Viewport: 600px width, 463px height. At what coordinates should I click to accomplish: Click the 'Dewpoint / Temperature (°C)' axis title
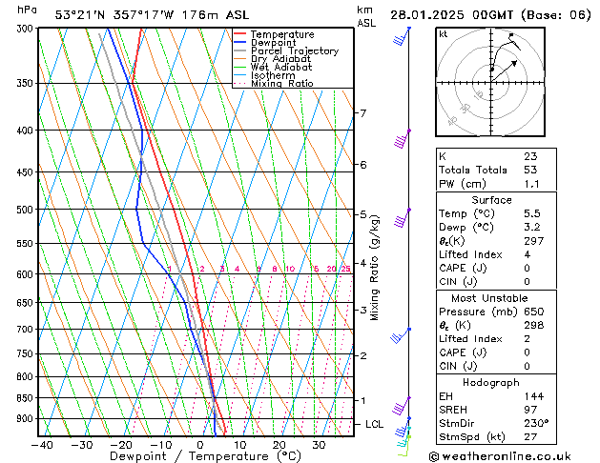pos(205,456)
